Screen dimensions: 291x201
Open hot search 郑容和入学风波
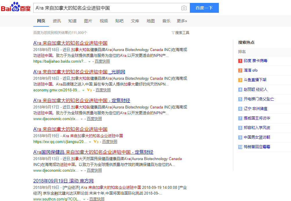coord(257,128)
